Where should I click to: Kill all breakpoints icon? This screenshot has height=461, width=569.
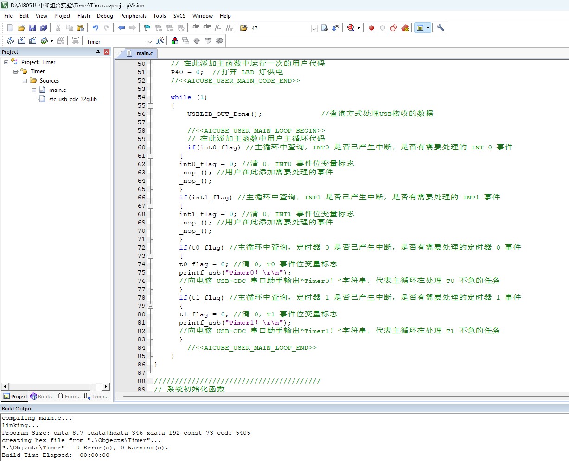pyautogui.click(x=405, y=28)
